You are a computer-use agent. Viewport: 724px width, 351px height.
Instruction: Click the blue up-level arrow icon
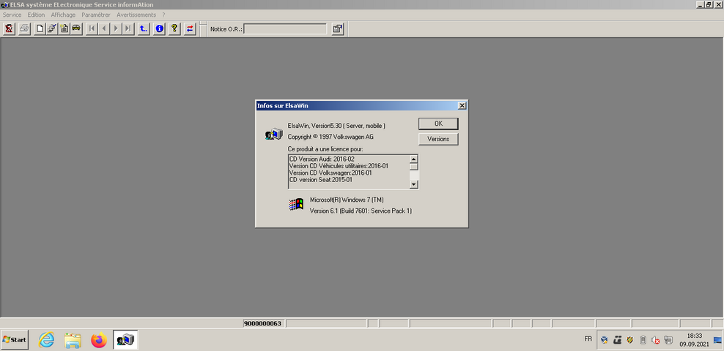tap(144, 29)
